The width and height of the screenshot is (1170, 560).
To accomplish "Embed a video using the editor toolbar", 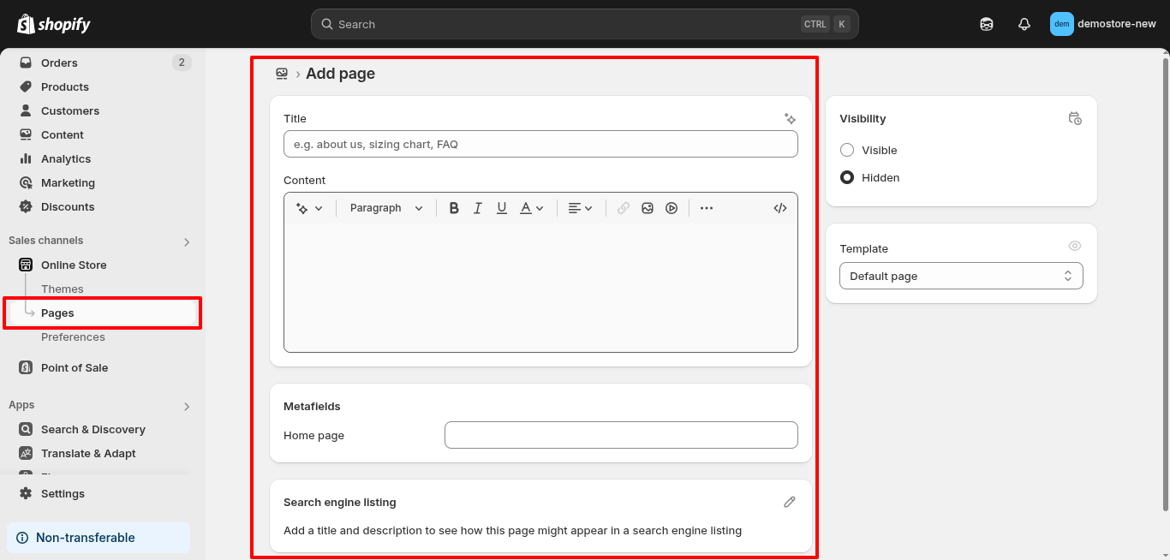I will [672, 207].
